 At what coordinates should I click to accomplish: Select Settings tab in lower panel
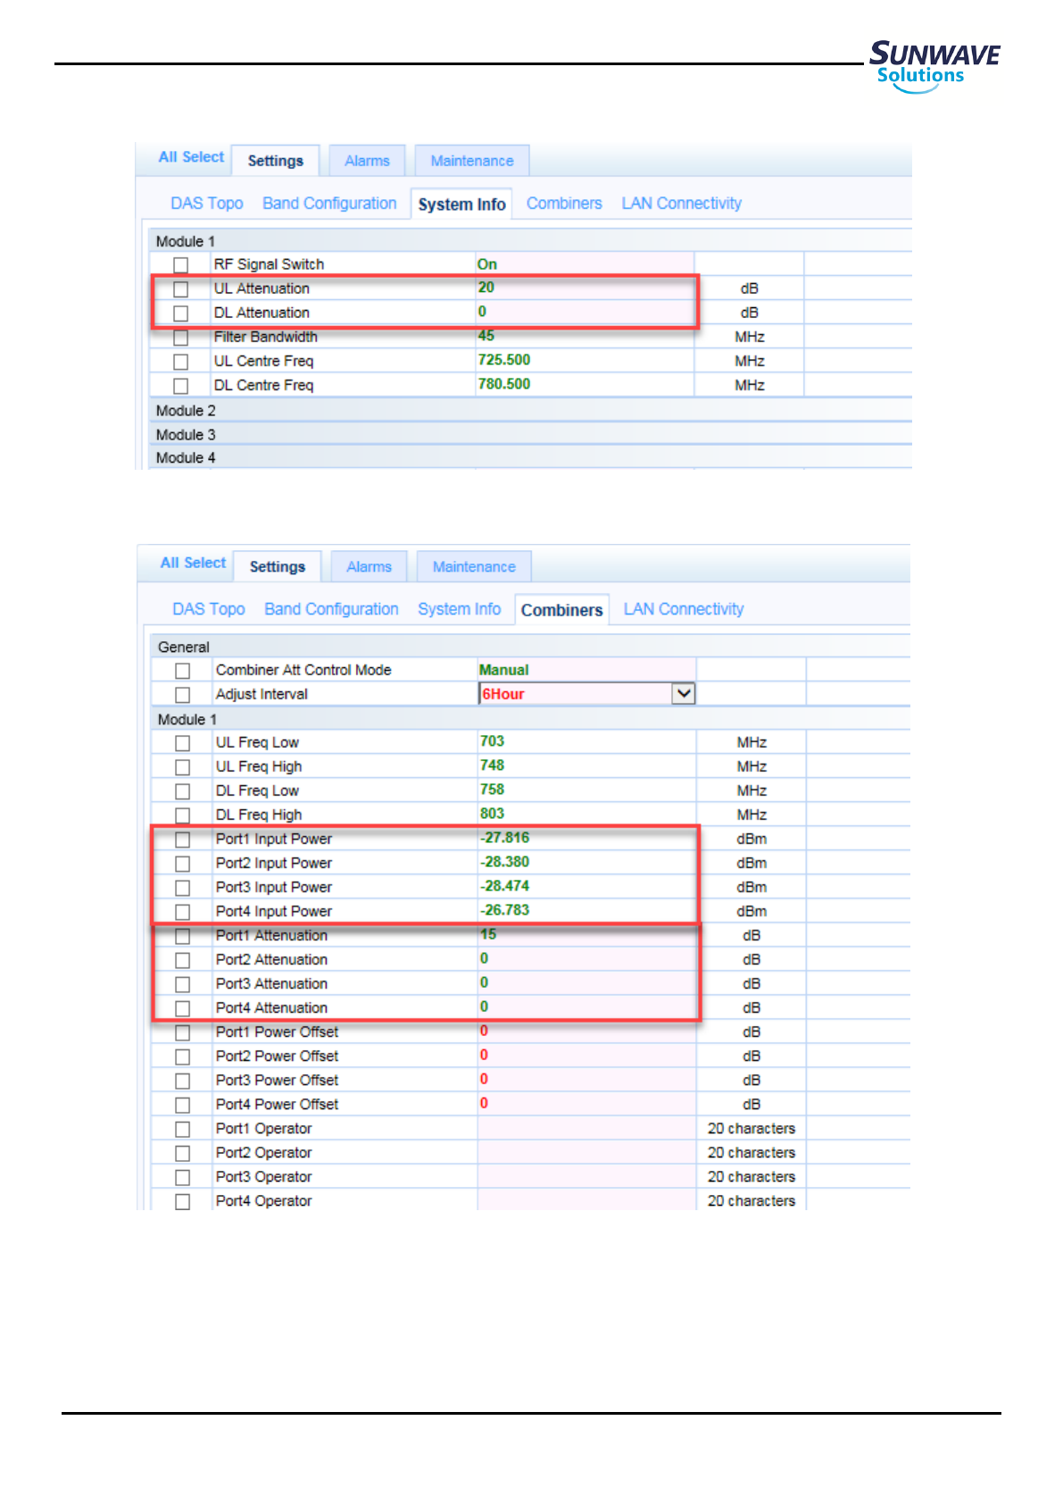tap(277, 567)
